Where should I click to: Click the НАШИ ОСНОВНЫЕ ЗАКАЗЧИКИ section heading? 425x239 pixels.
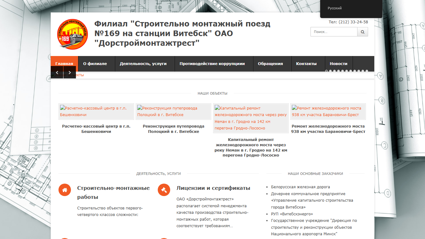click(315, 174)
